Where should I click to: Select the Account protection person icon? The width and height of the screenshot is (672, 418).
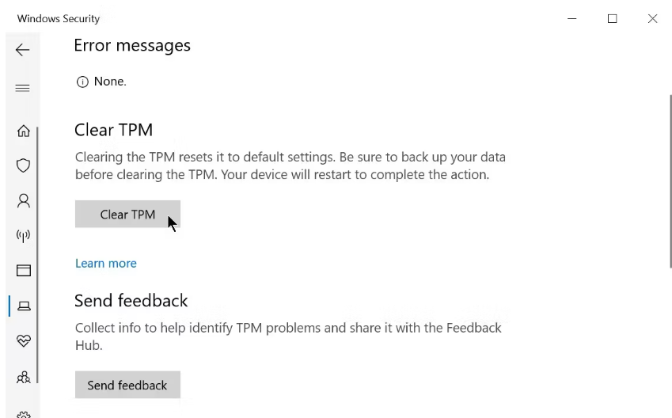24,201
